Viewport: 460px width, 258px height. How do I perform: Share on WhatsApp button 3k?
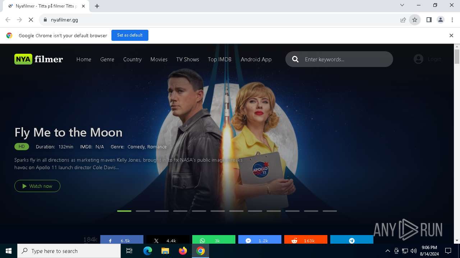coord(214,240)
